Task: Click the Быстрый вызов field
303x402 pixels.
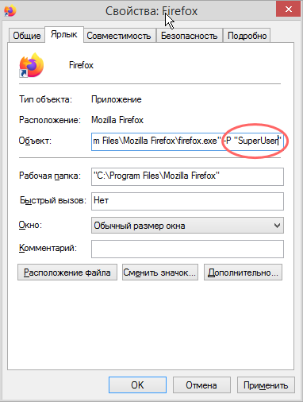Action: [x=187, y=201]
